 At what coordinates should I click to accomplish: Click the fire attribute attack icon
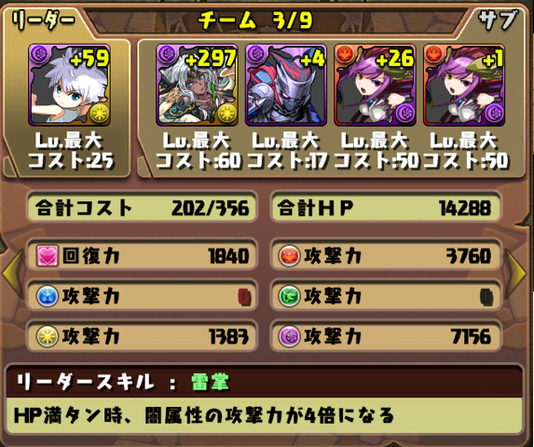289,256
